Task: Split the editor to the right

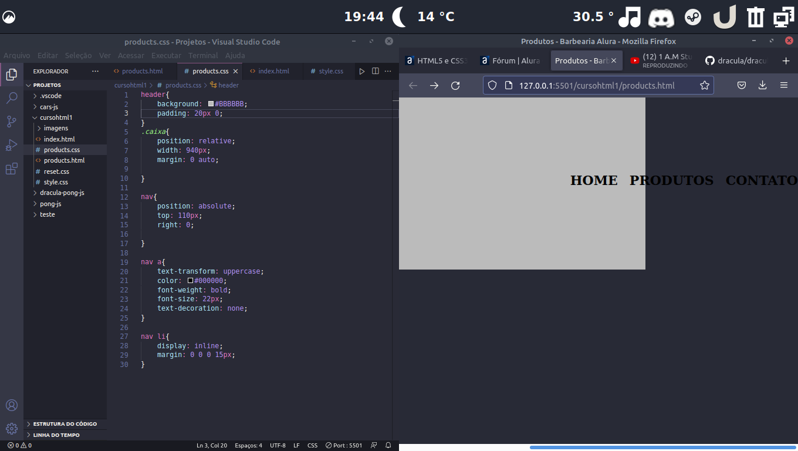Action: click(x=375, y=71)
